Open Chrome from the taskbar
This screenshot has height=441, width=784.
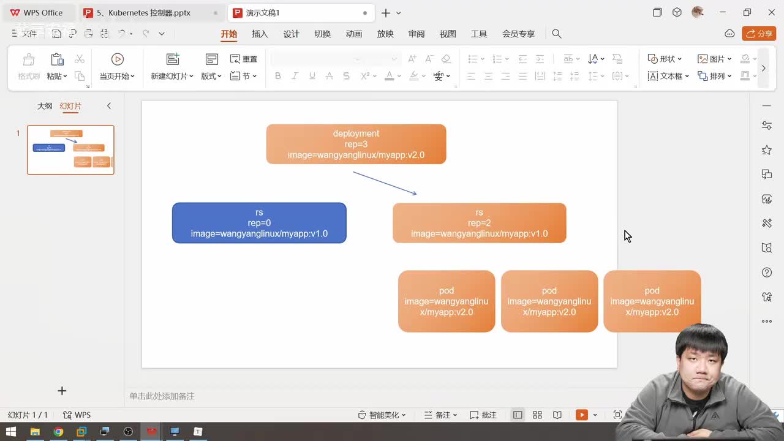pyautogui.click(x=58, y=432)
